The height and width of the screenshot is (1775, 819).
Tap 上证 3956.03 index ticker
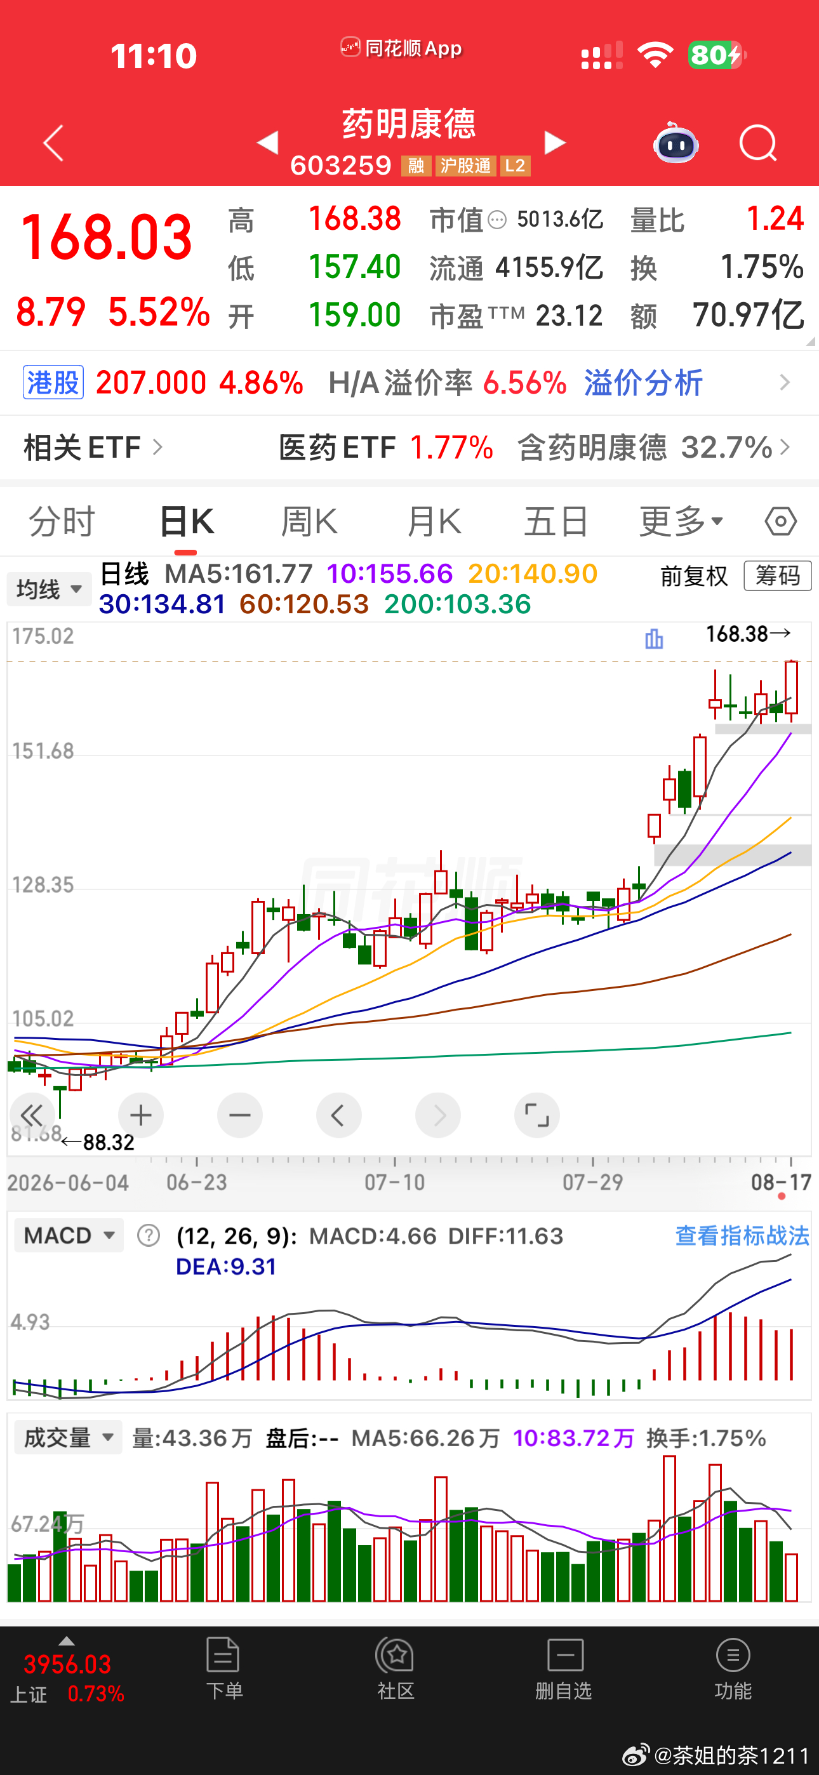point(67,1678)
